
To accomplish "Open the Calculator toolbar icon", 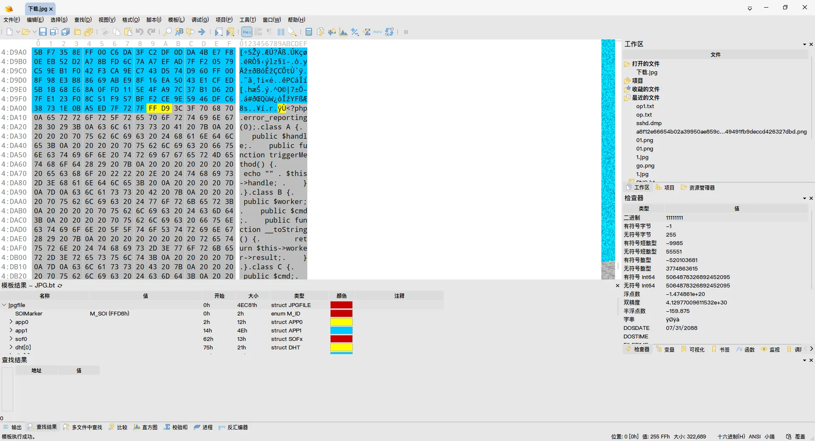I will [x=309, y=32].
